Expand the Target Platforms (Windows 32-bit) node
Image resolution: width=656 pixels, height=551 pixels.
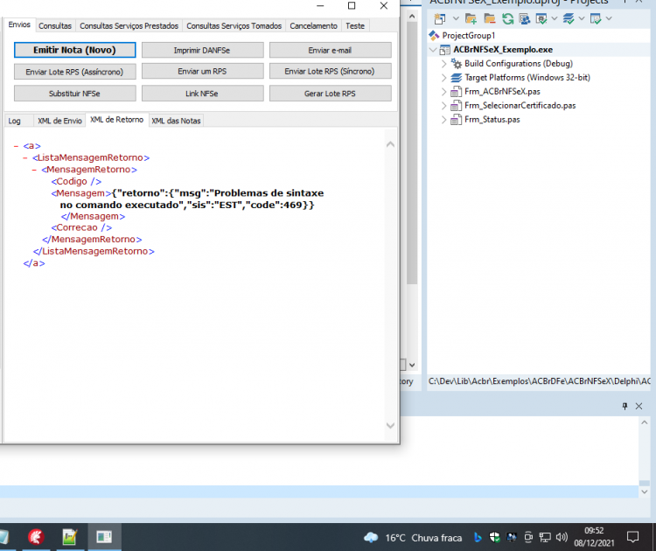(443, 77)
